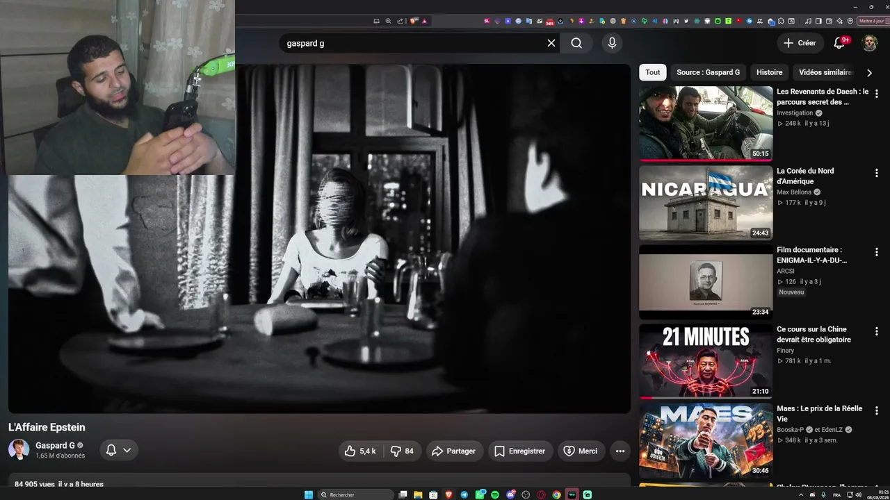
Task: Open the NICARAGUA video thumbnail
Action: (706, 203)
